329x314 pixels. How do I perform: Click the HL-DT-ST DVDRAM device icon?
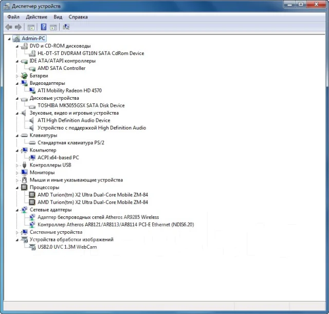[32, 53]
